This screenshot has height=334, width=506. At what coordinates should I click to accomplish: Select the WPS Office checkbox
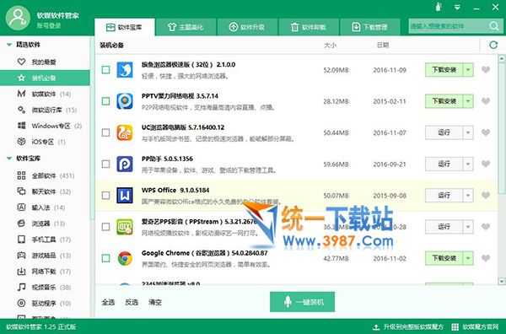coord(106,195)
